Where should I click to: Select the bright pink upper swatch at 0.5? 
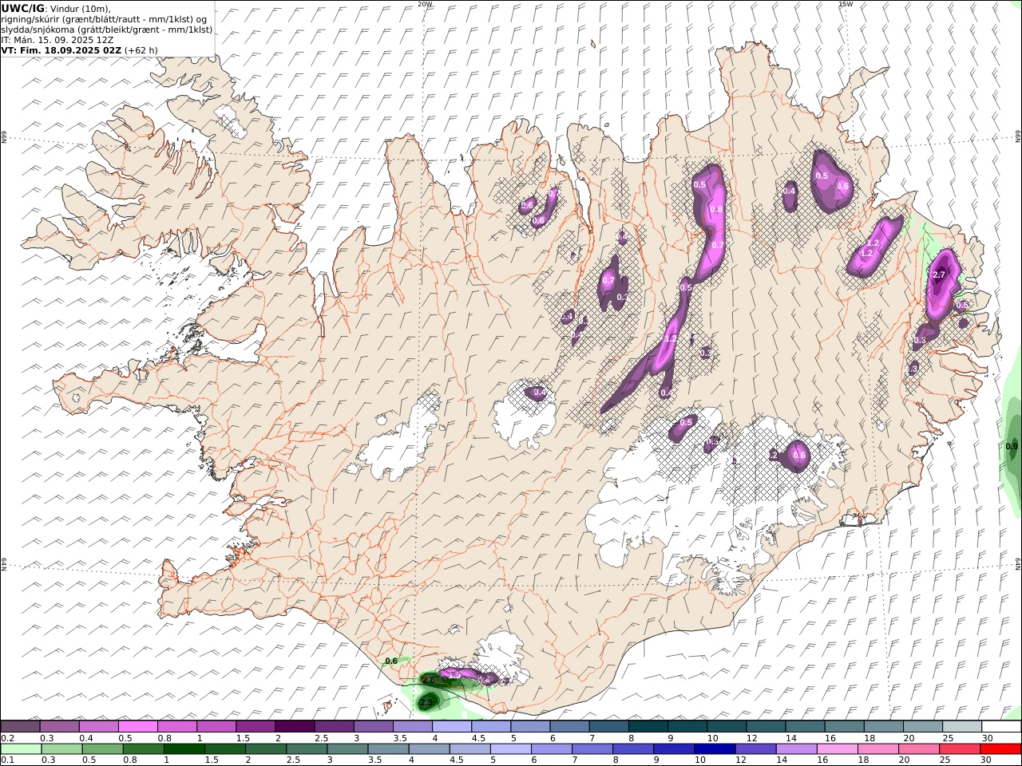(138, 726)
